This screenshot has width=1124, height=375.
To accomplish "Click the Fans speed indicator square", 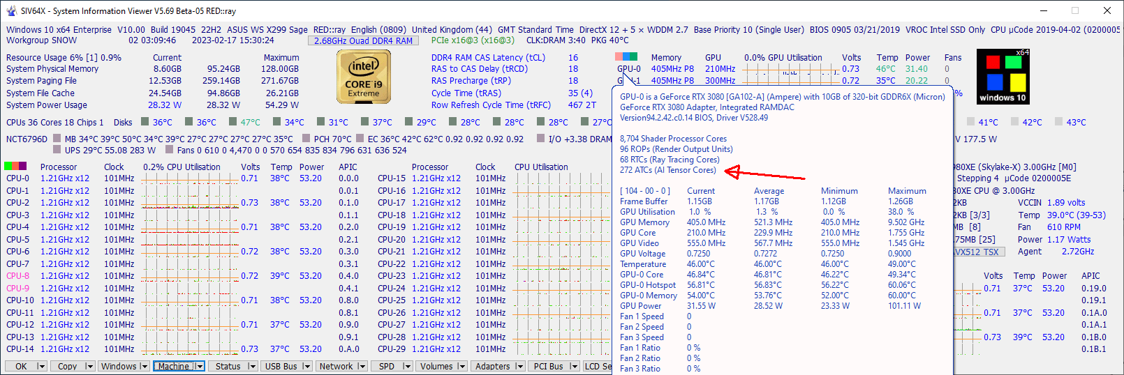I will 169,149.
